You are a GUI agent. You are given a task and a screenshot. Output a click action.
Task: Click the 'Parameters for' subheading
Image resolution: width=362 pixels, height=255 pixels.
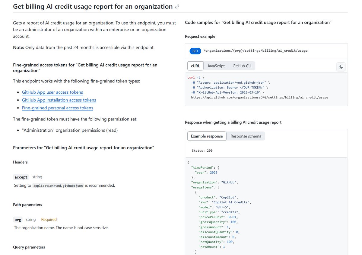84,148
